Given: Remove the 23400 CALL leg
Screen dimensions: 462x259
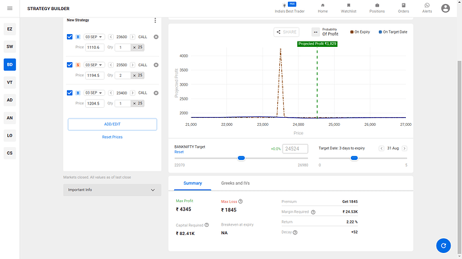Looking at the screenshot, I should [156, 93].
